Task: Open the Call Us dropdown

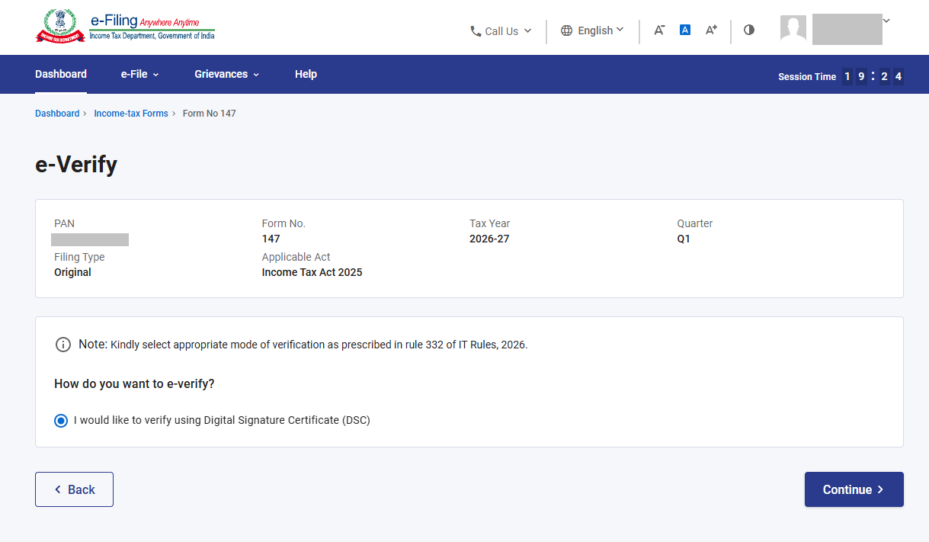Action: (x=501, y=31)
